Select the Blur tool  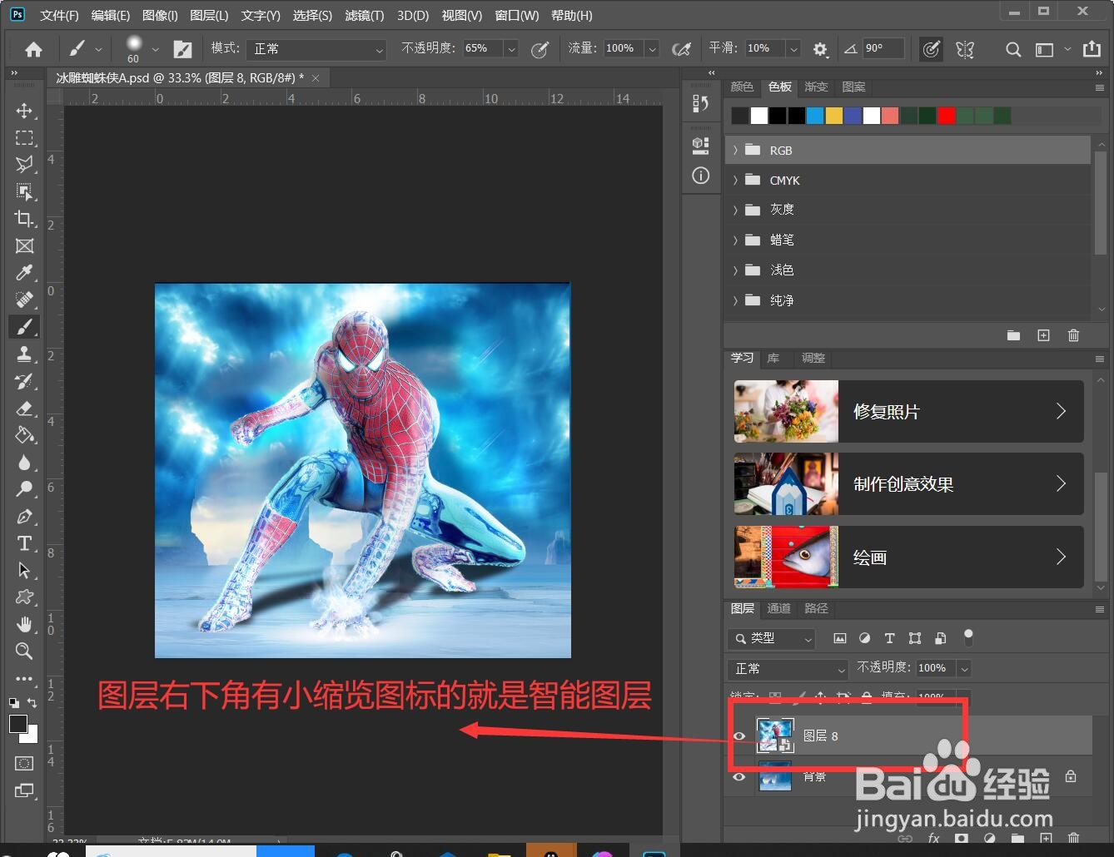tap(24, 463)
